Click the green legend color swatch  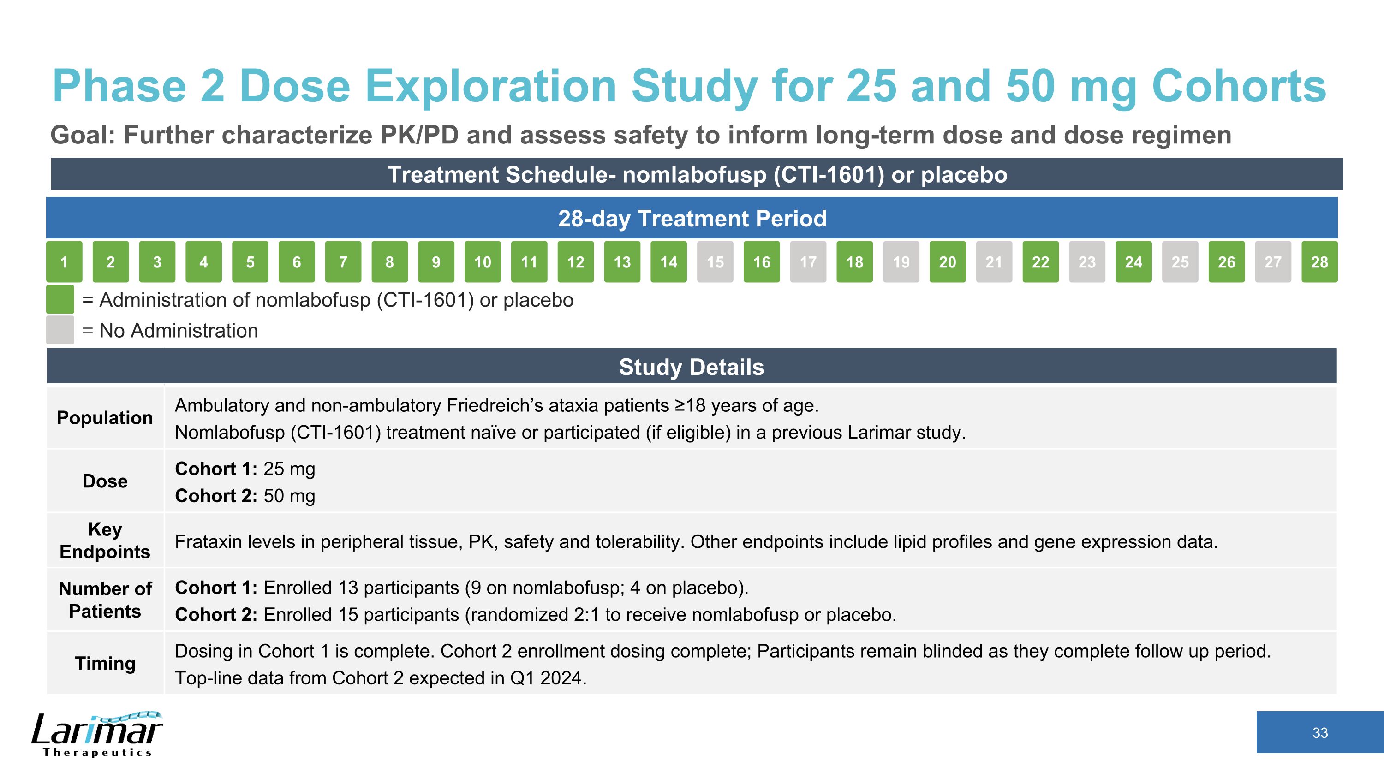[x=60, y=300]
